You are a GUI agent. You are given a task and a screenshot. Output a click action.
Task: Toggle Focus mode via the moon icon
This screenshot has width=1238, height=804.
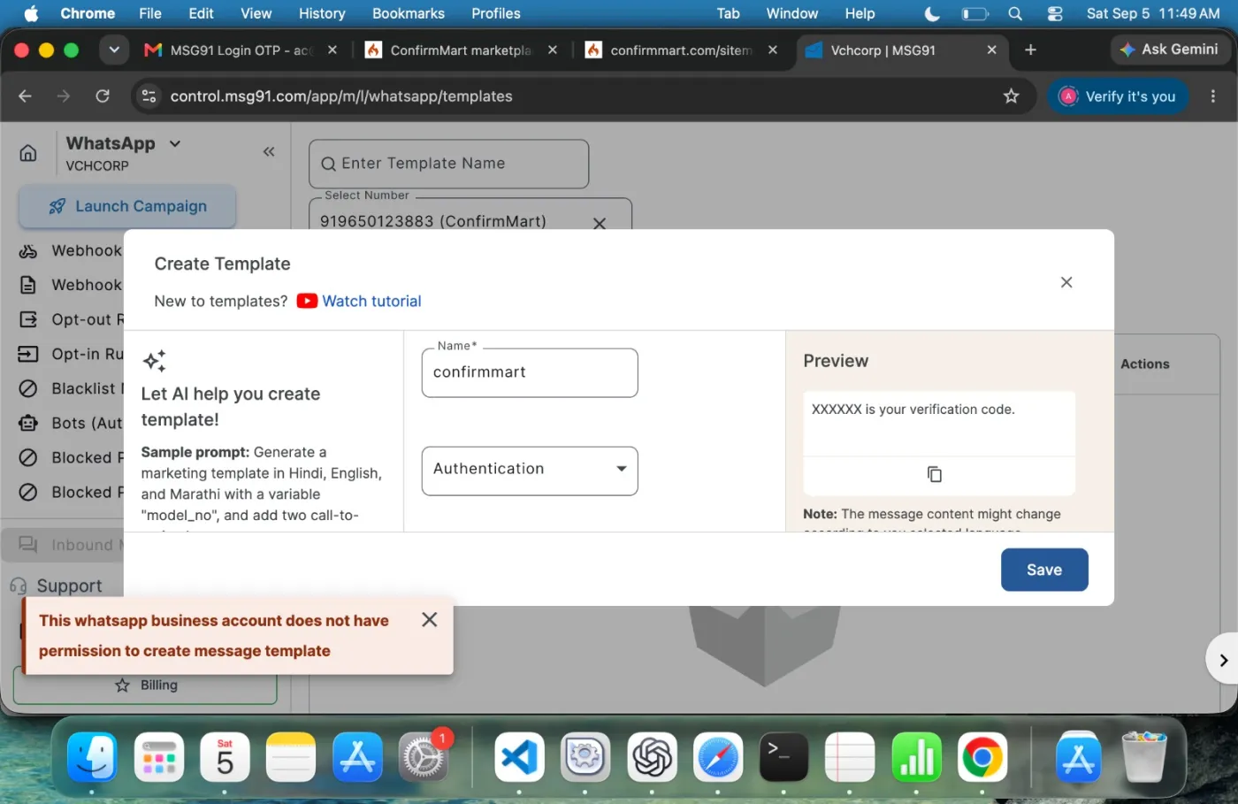[x=932, y=13]
